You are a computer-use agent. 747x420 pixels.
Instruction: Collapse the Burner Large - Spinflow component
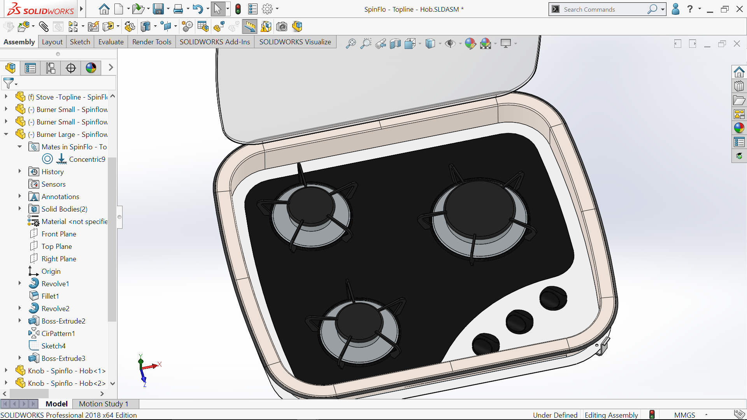click(x=6, y=134)
